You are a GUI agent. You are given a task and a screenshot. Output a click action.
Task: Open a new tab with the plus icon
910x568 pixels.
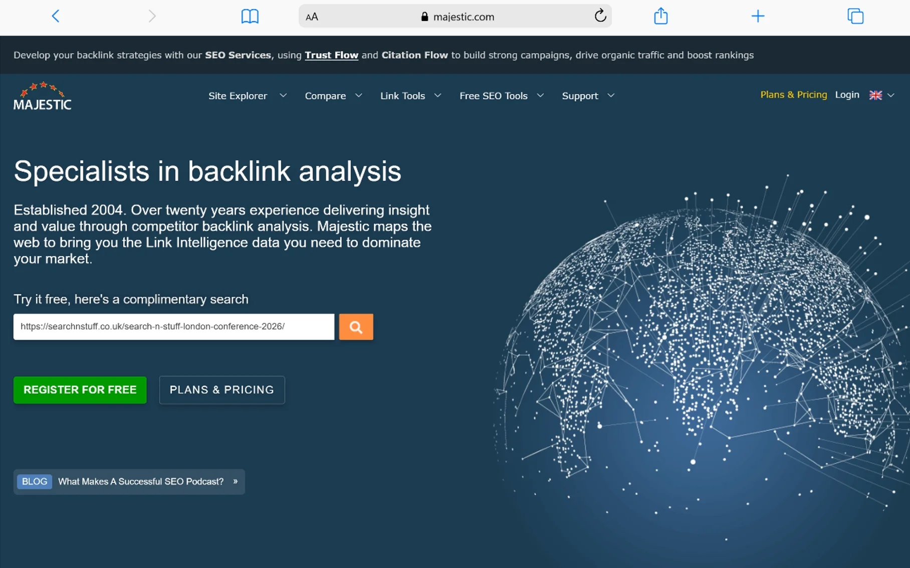point(758,16)
